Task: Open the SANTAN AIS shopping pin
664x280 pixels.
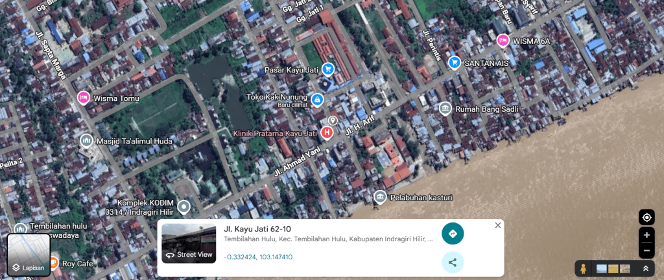Action: [455, 63]
